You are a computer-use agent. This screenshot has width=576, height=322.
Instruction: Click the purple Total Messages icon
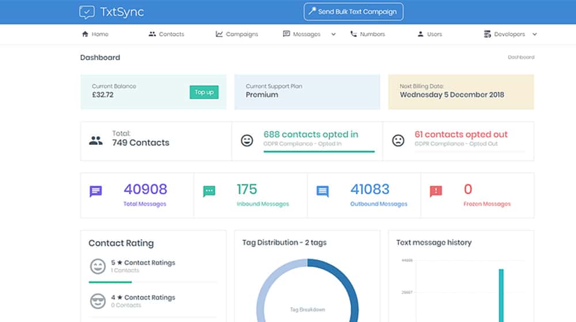pos(96,191)
